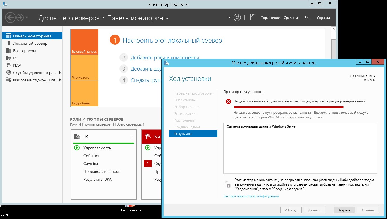387x219 pixels.
Task: Open notifications flag in Server Manager header
Action: click(252, 17)
